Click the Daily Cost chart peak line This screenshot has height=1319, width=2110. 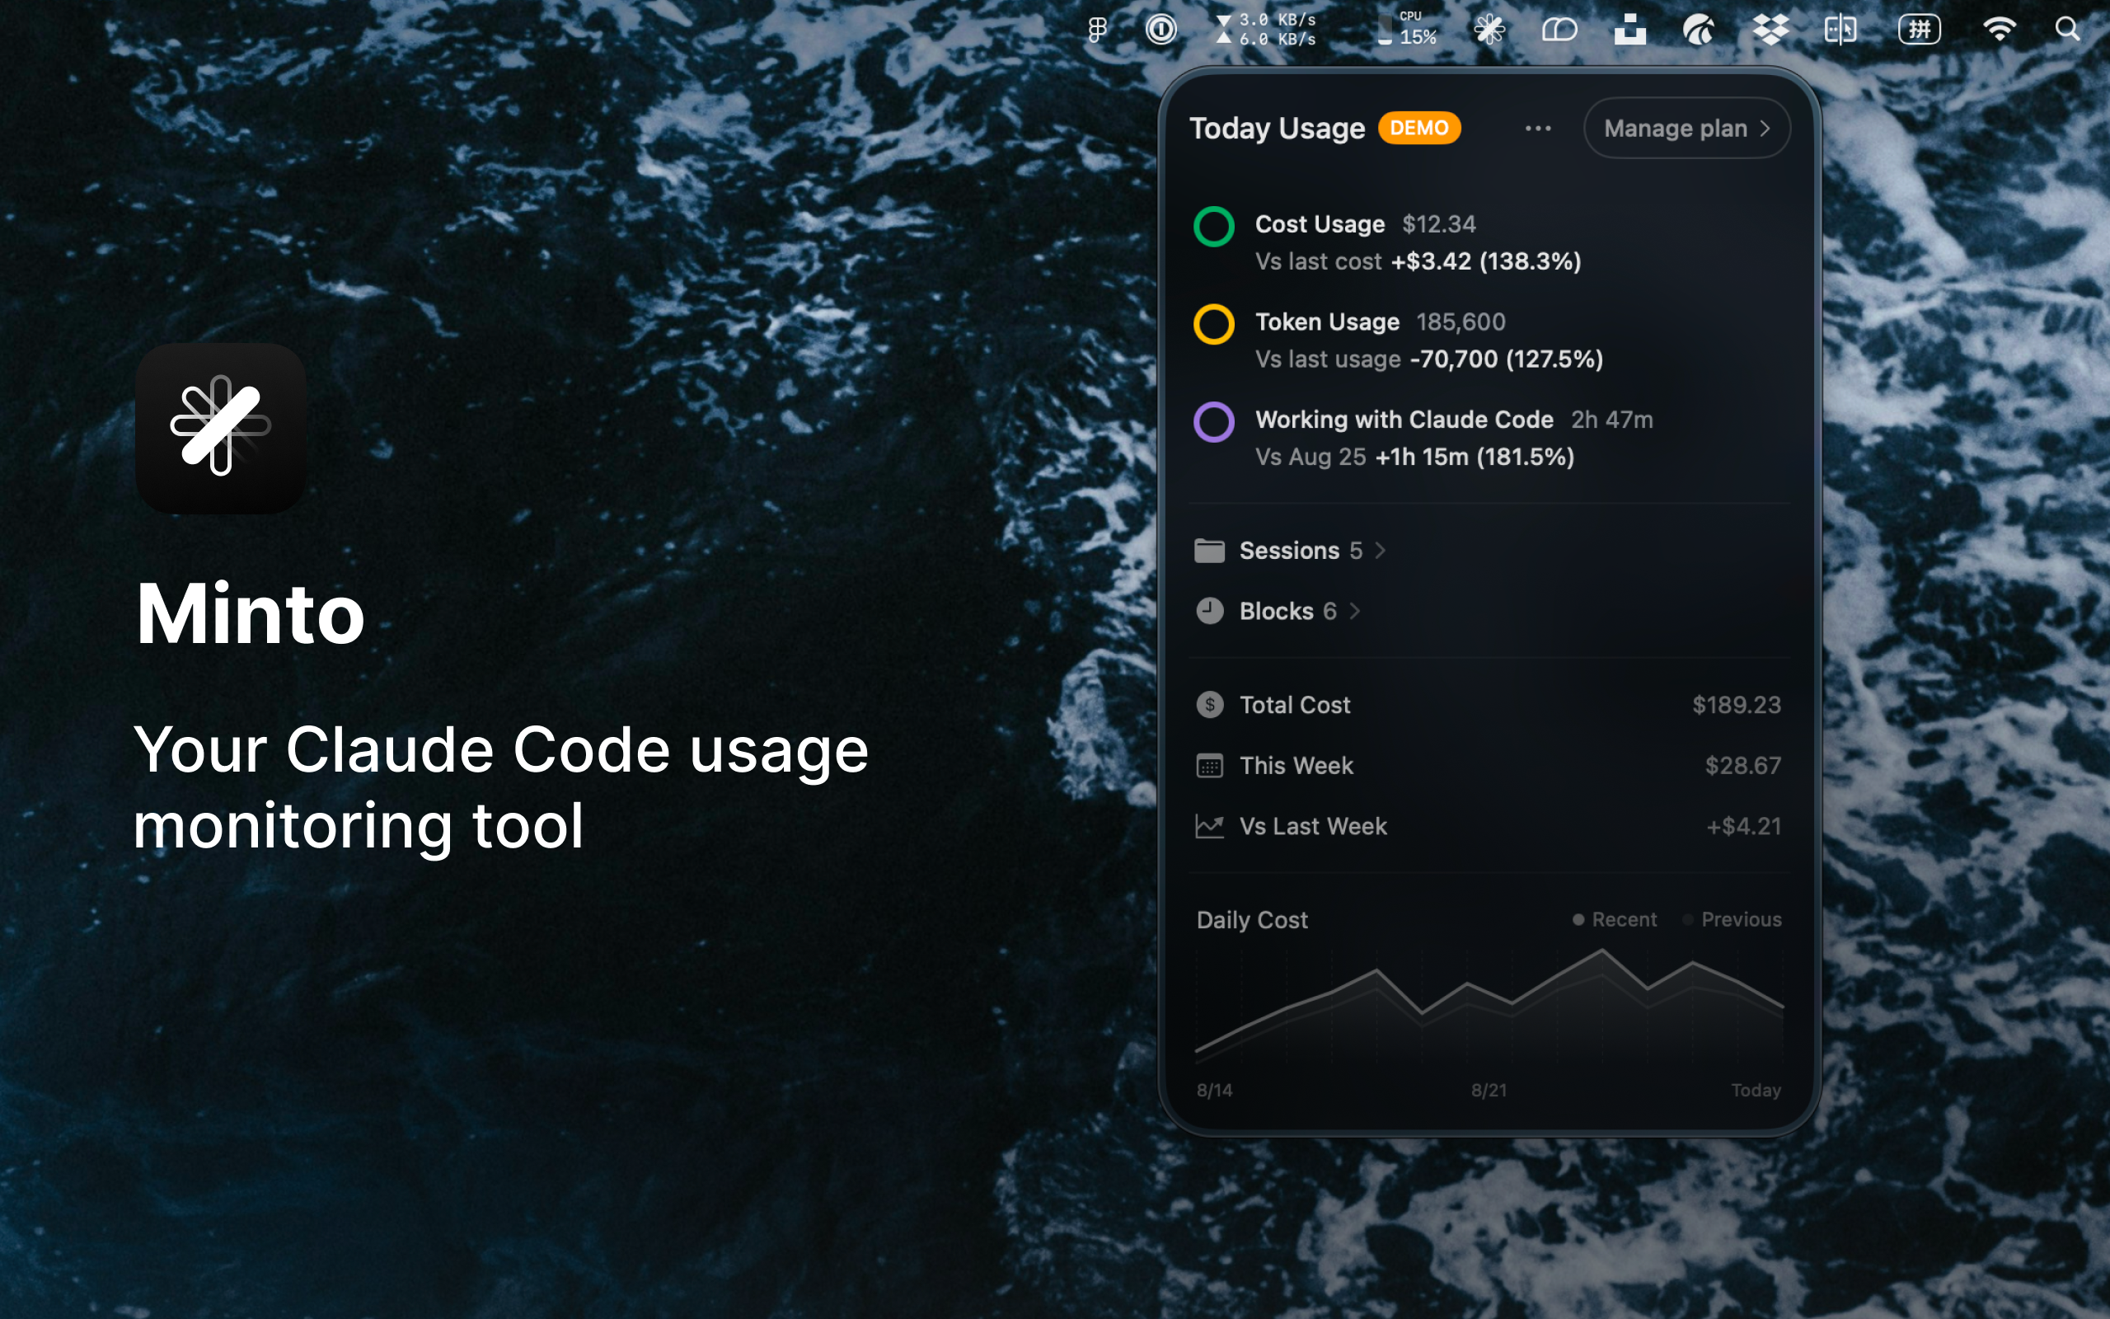pyautogui.click(x=1601, y=951)
